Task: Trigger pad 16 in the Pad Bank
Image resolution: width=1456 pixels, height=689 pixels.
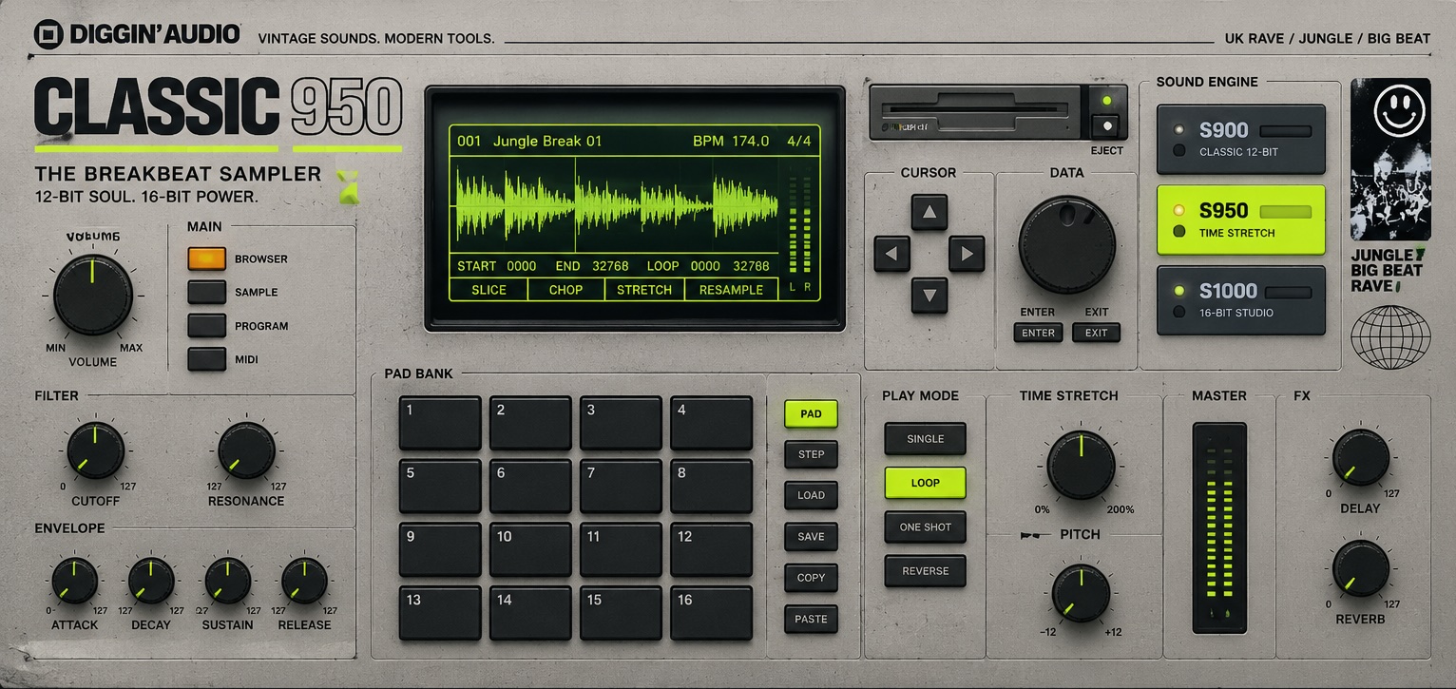Action: 711,613
